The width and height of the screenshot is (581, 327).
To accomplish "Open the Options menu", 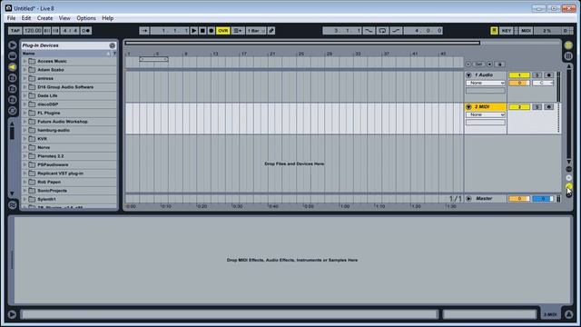I will (x=86, y=18).
